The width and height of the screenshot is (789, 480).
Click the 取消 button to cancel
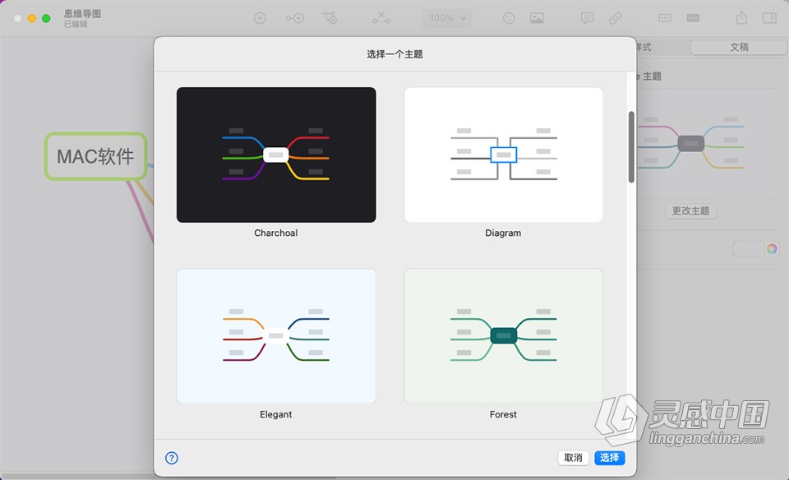tap(573, 458)
